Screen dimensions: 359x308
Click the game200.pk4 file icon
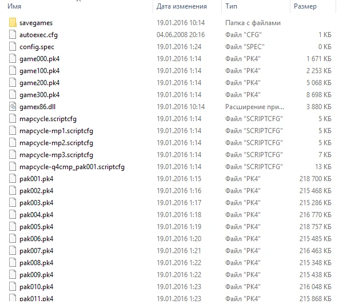(13, 83)
